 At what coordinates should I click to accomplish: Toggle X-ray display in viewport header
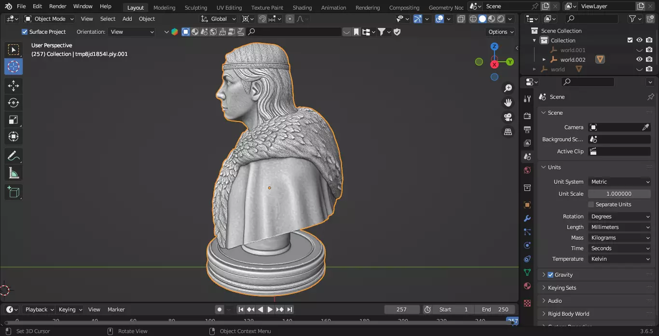click(461, 19)
